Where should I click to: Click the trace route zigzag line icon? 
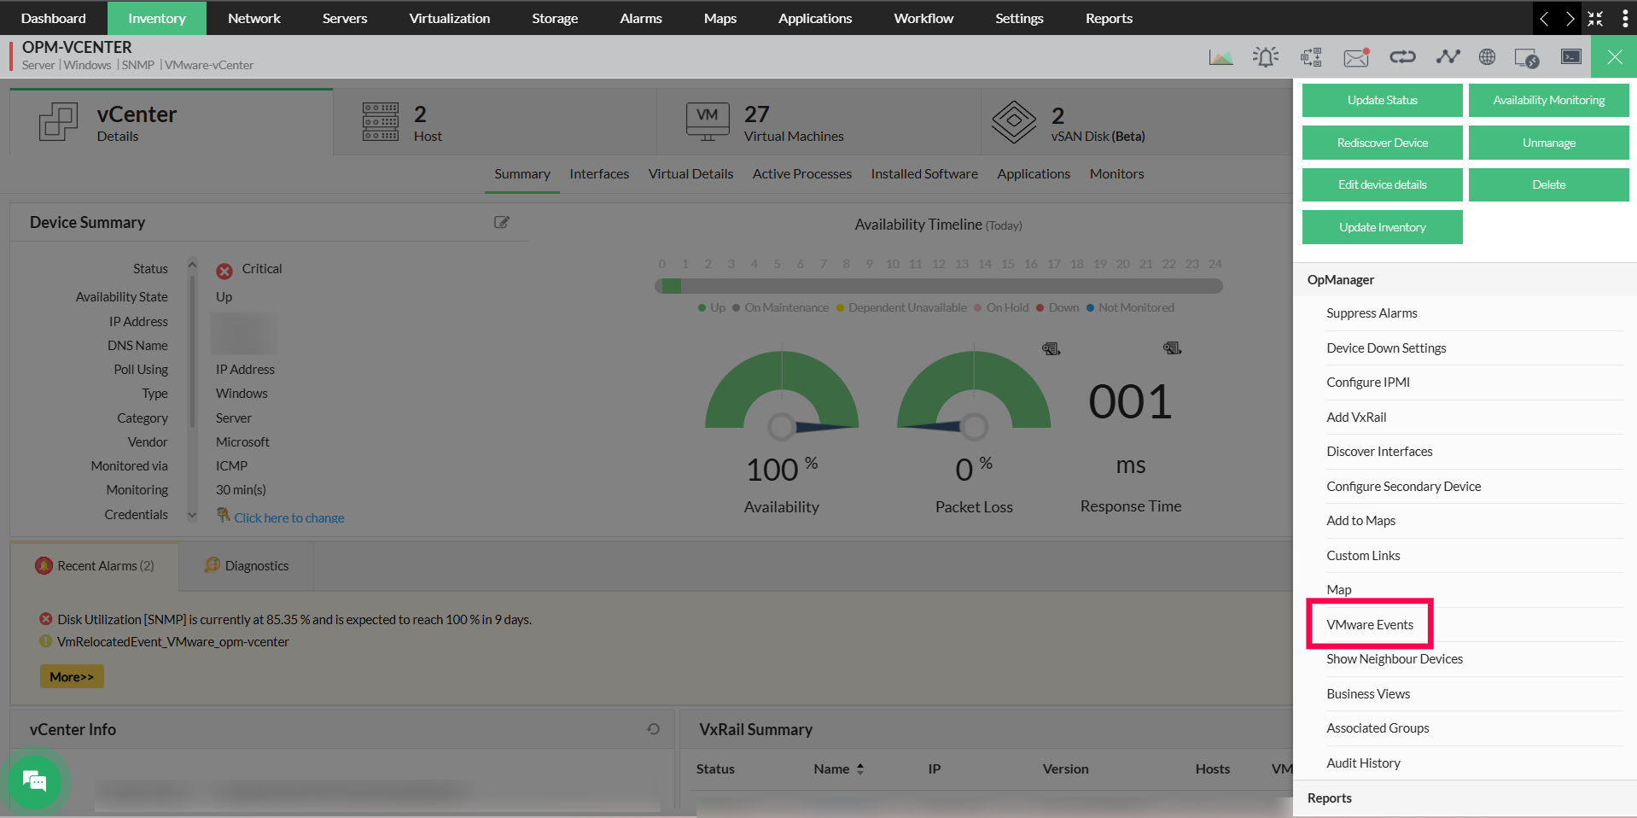[x=1448, y=57]
